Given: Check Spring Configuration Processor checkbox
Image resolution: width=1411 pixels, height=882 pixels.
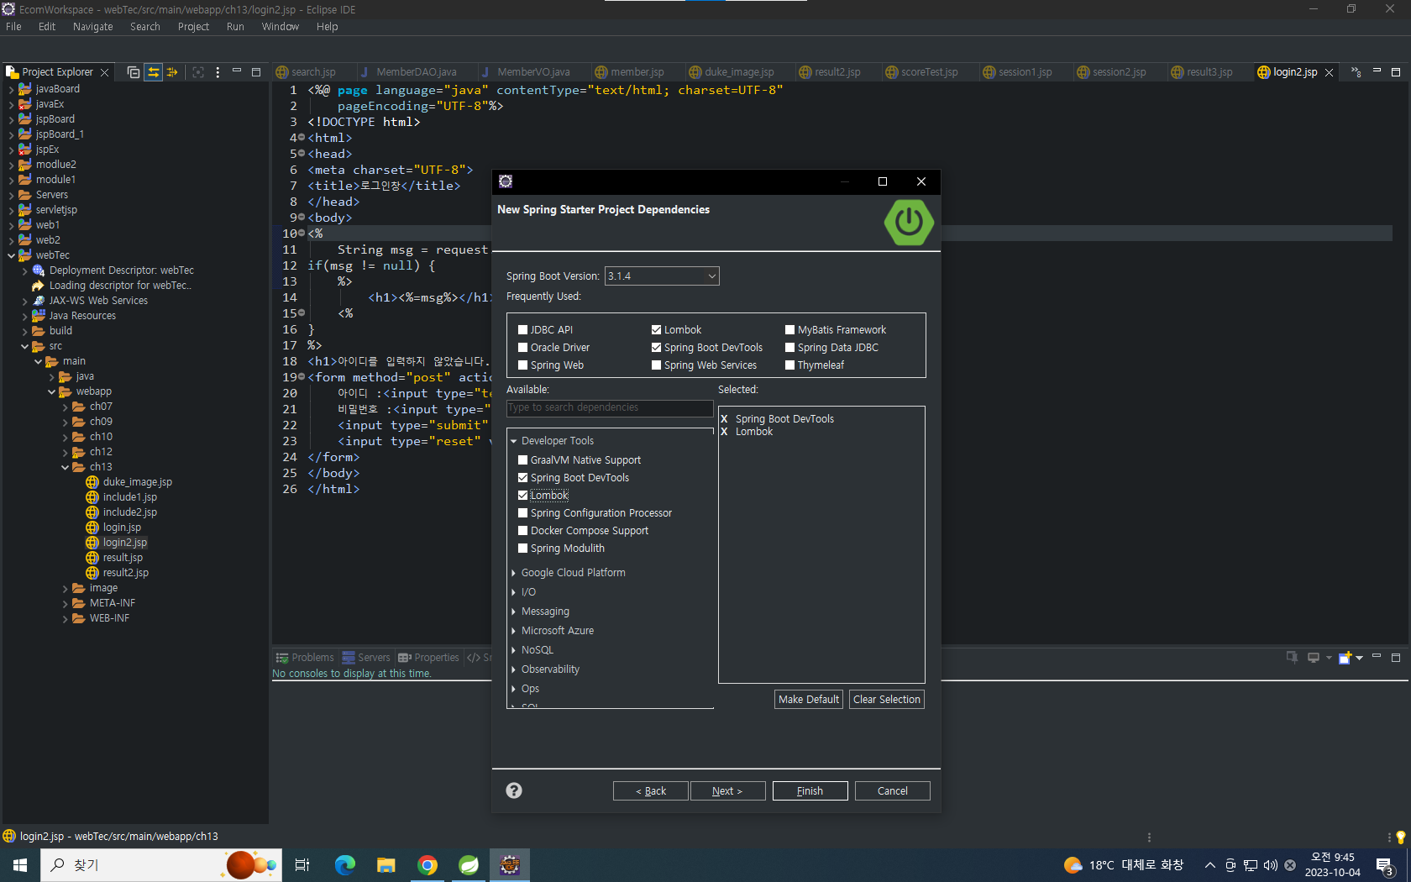Looking at the screenshot, I should (x=522, y=513).
